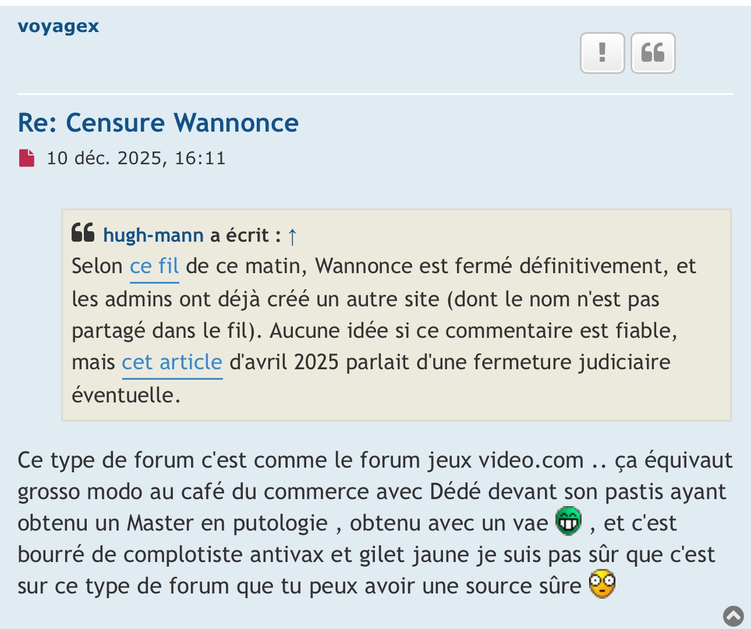Screen dimensions: 751x629
Task: Follow the "ce fil" link
Action: (x=154, y=267)
